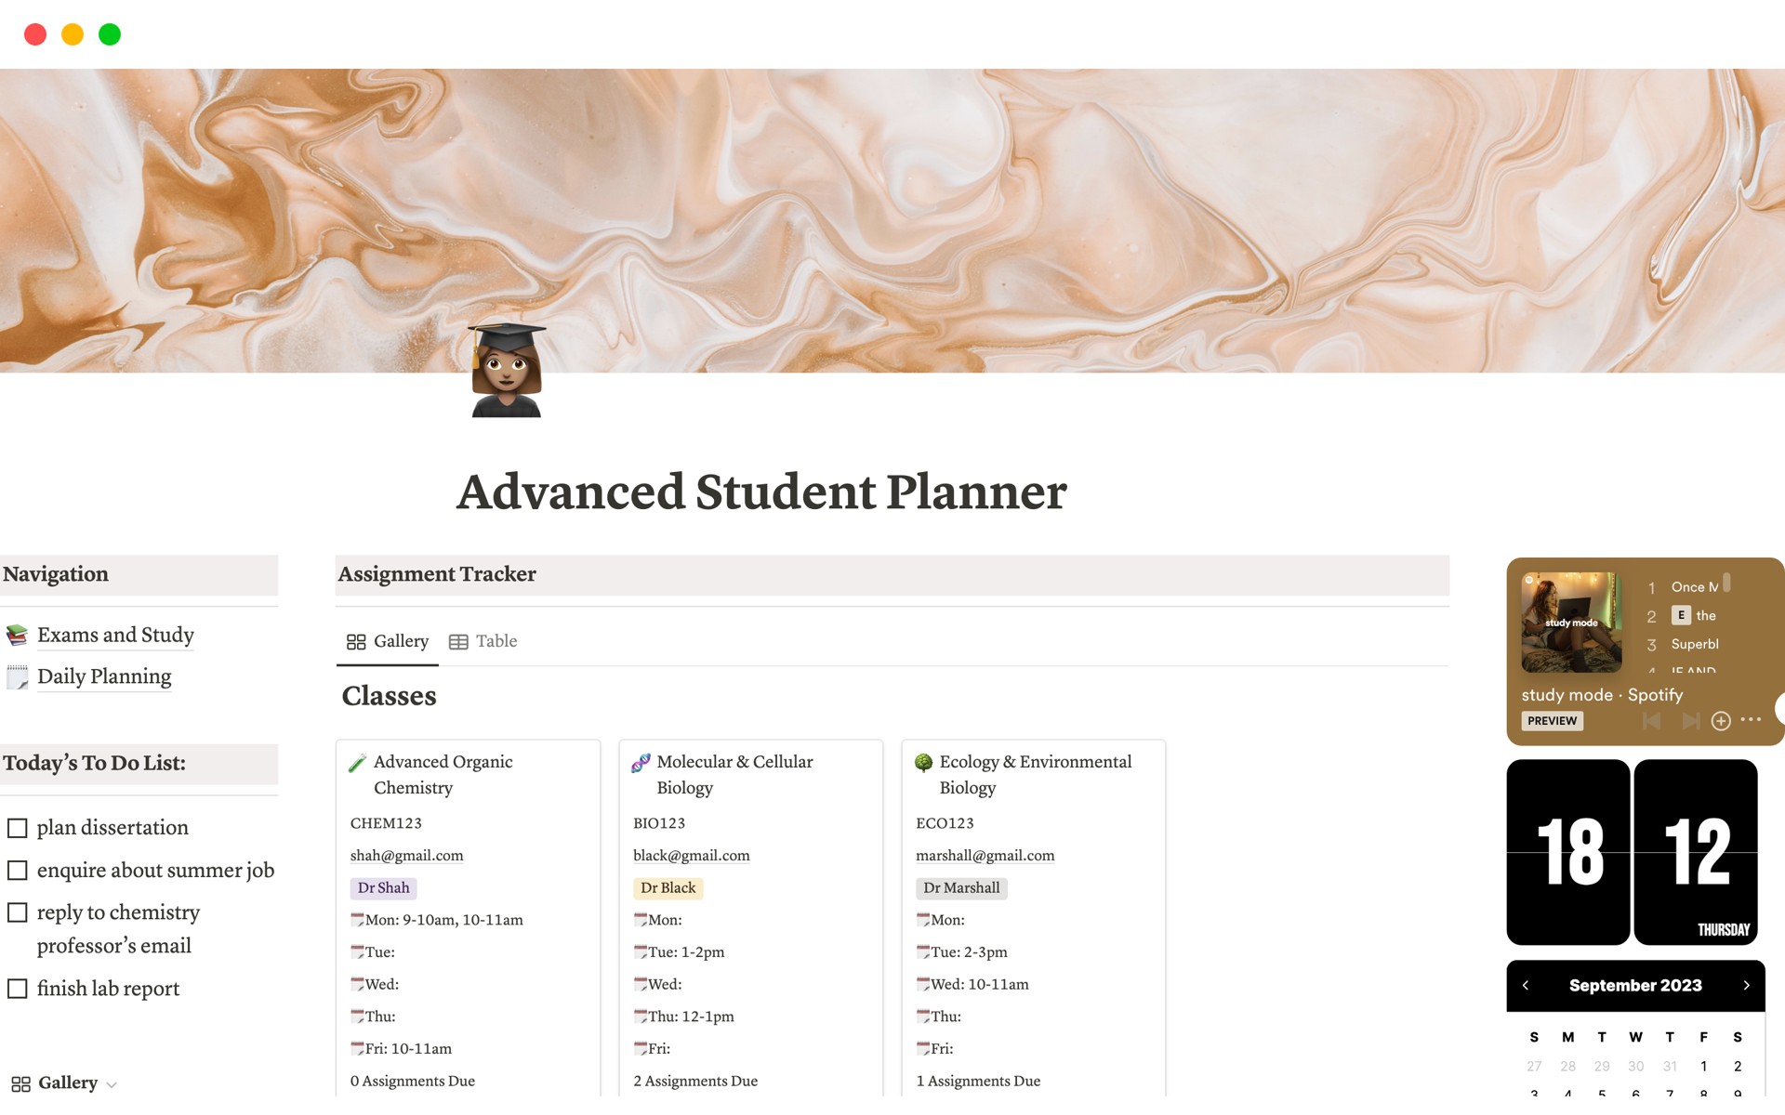Open Exams and Study section
This screenshot has height=1115, width=1785.
coord(115,634)
